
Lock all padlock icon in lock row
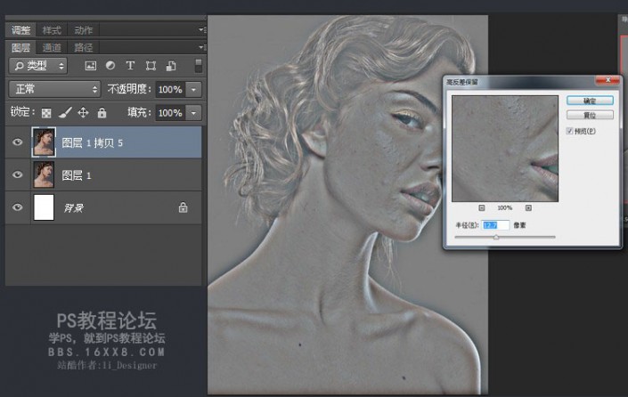102,113
